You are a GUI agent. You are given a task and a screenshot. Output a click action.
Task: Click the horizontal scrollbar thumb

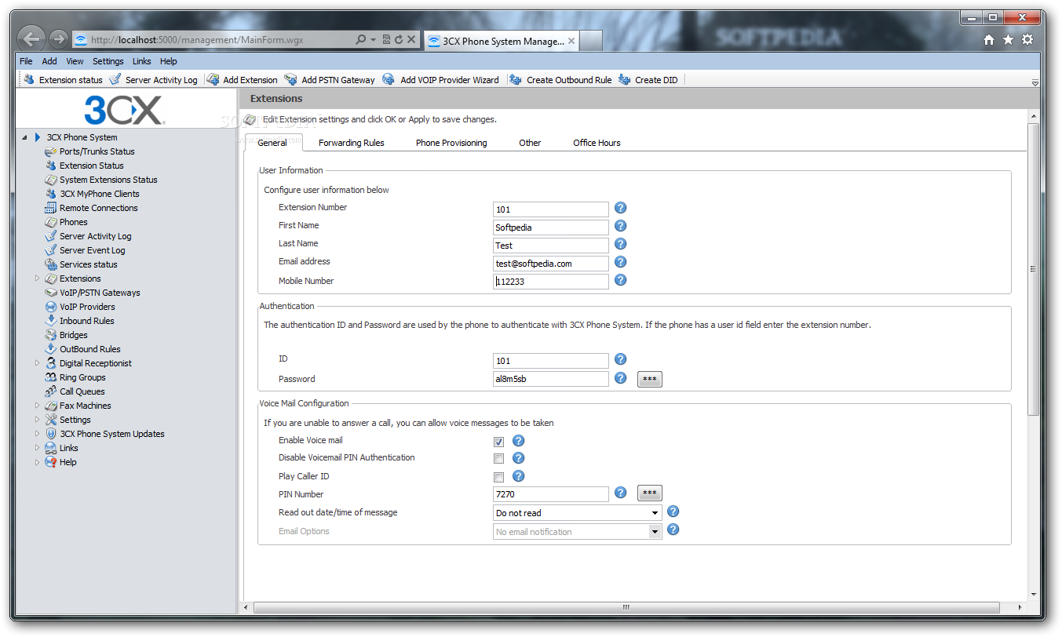click(626, 607)
